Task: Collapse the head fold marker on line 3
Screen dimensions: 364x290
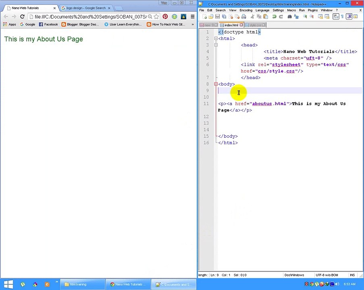Action: [x=216, y=45]
